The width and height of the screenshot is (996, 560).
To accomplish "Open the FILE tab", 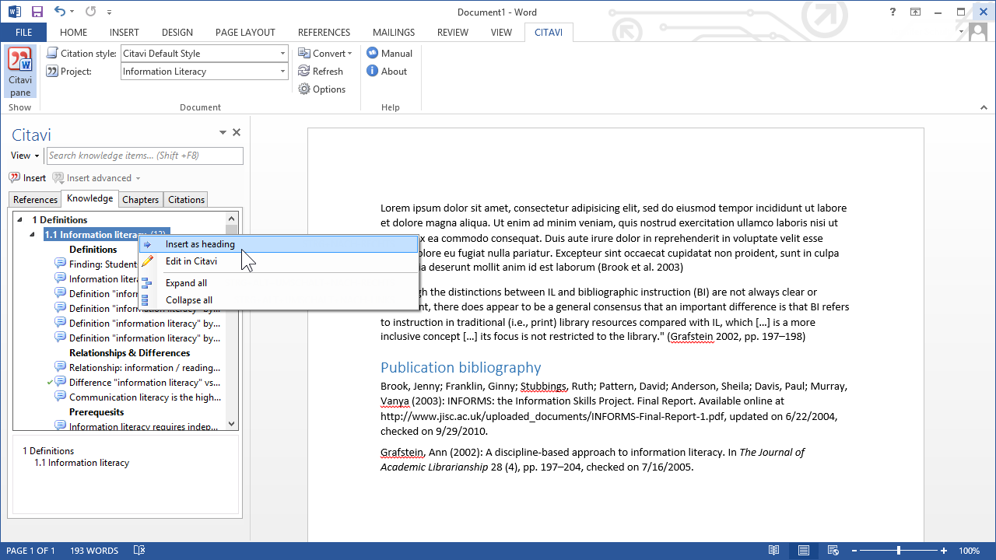I will pos(23,32).
